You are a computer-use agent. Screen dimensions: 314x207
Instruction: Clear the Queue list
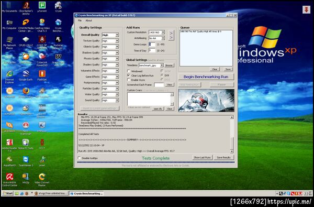click(x=215, y=69)
